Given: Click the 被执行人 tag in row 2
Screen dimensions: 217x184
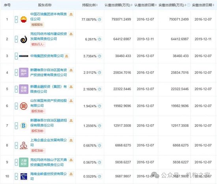Looking at the screenshot, I should pyautogui.click(x=38, y=45).
